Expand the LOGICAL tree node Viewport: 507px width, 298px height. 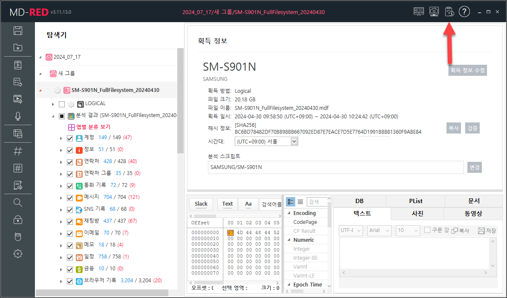pyautogui.click(x=53, y=104)
